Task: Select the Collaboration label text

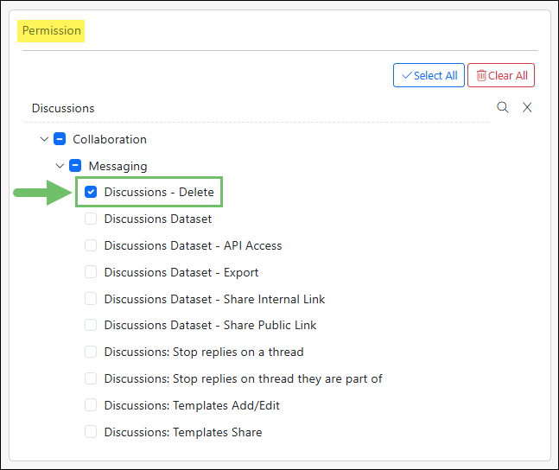Action: (x=110, y=139)
